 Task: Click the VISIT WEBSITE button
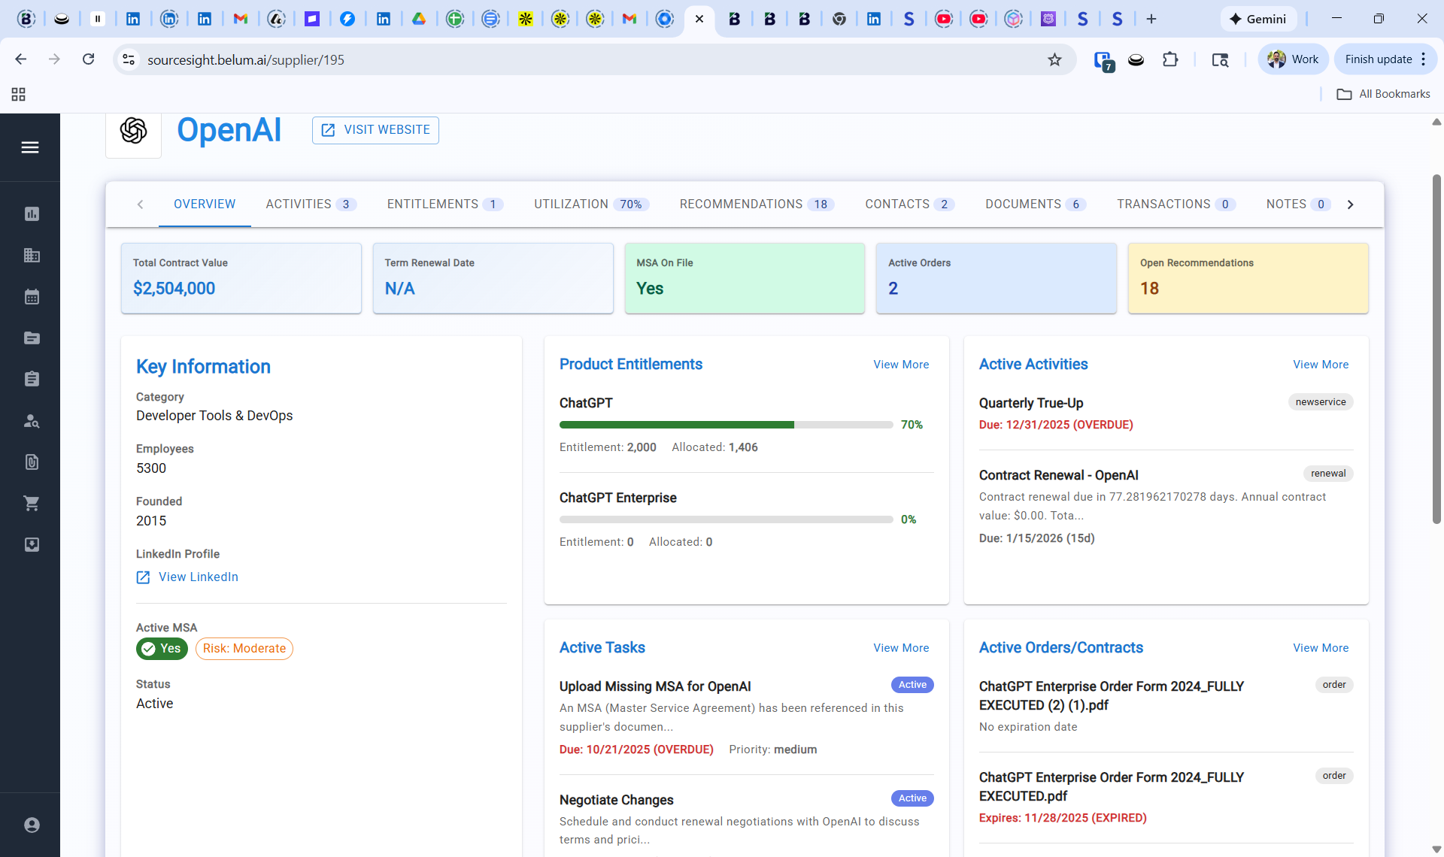click(x=375, y=129)
